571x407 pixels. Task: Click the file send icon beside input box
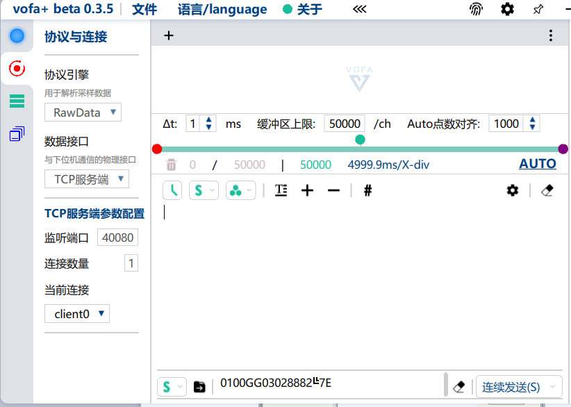tap(199, 387)
